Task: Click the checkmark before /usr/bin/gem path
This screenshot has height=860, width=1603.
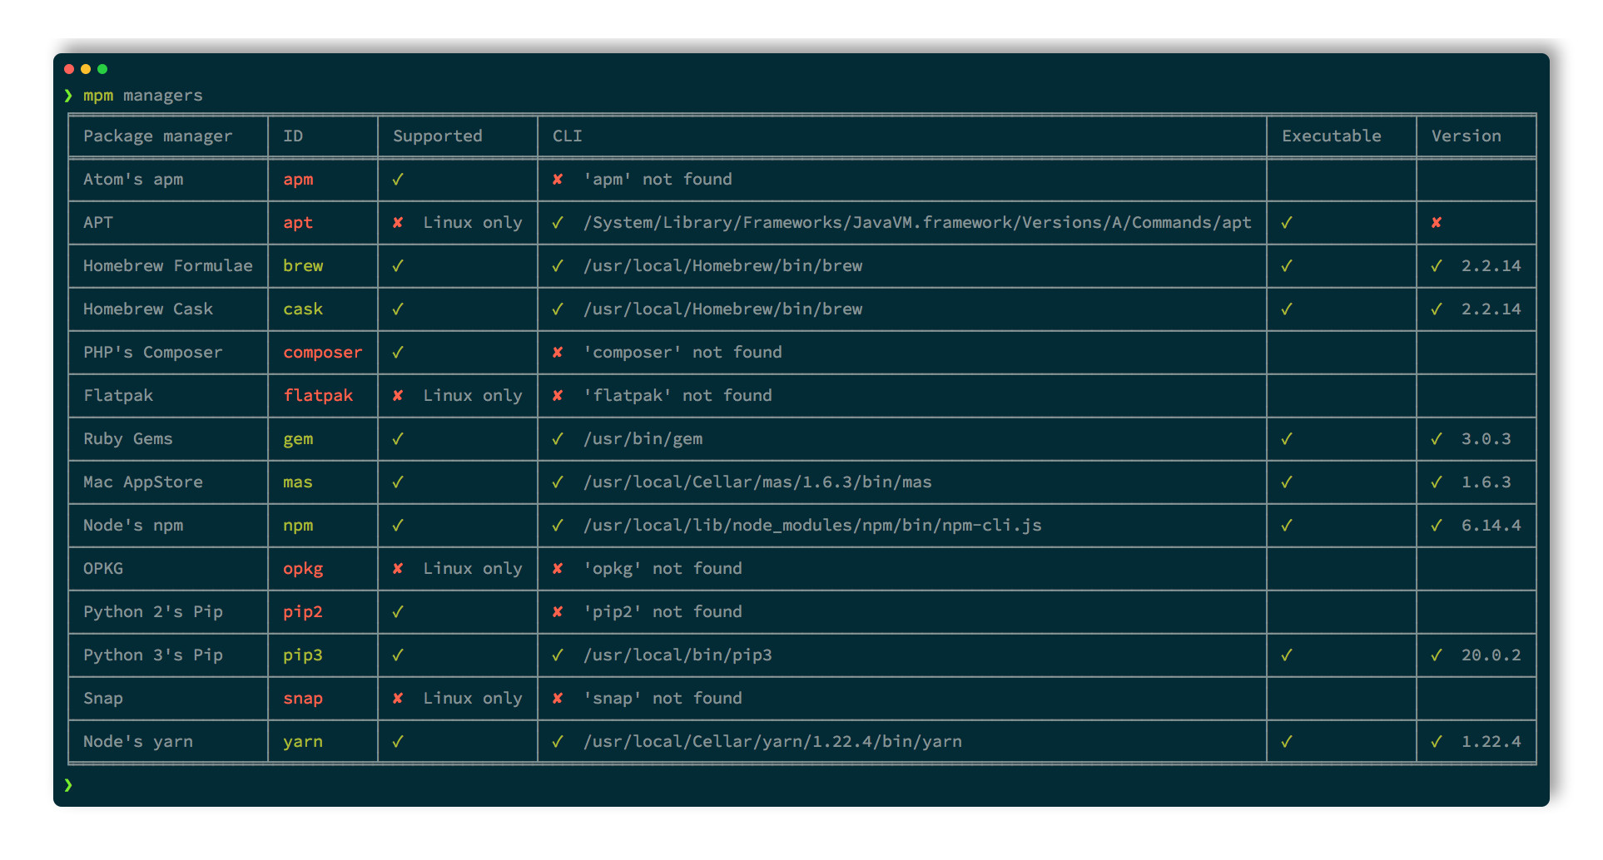Action: pyautogui.click(x=558, y=439)
